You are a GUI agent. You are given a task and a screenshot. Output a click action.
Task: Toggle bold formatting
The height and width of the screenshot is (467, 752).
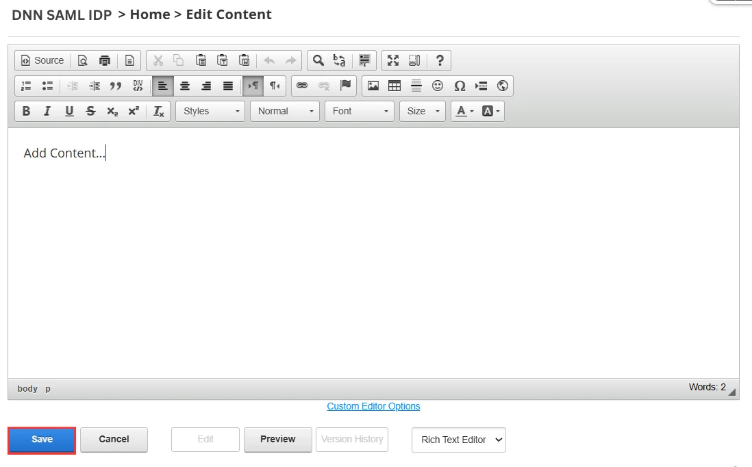click(x=26, y=111)
